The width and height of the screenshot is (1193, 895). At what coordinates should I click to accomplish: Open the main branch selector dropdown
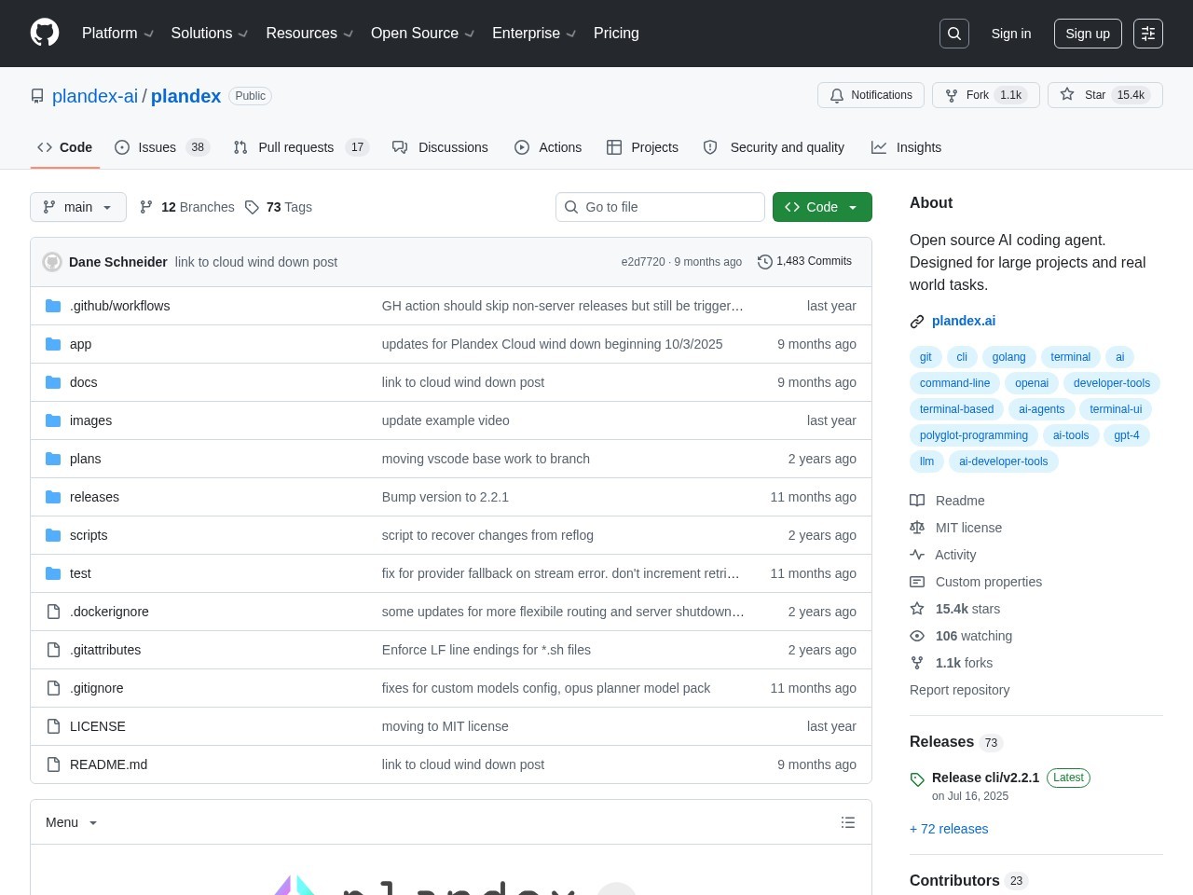78,207
